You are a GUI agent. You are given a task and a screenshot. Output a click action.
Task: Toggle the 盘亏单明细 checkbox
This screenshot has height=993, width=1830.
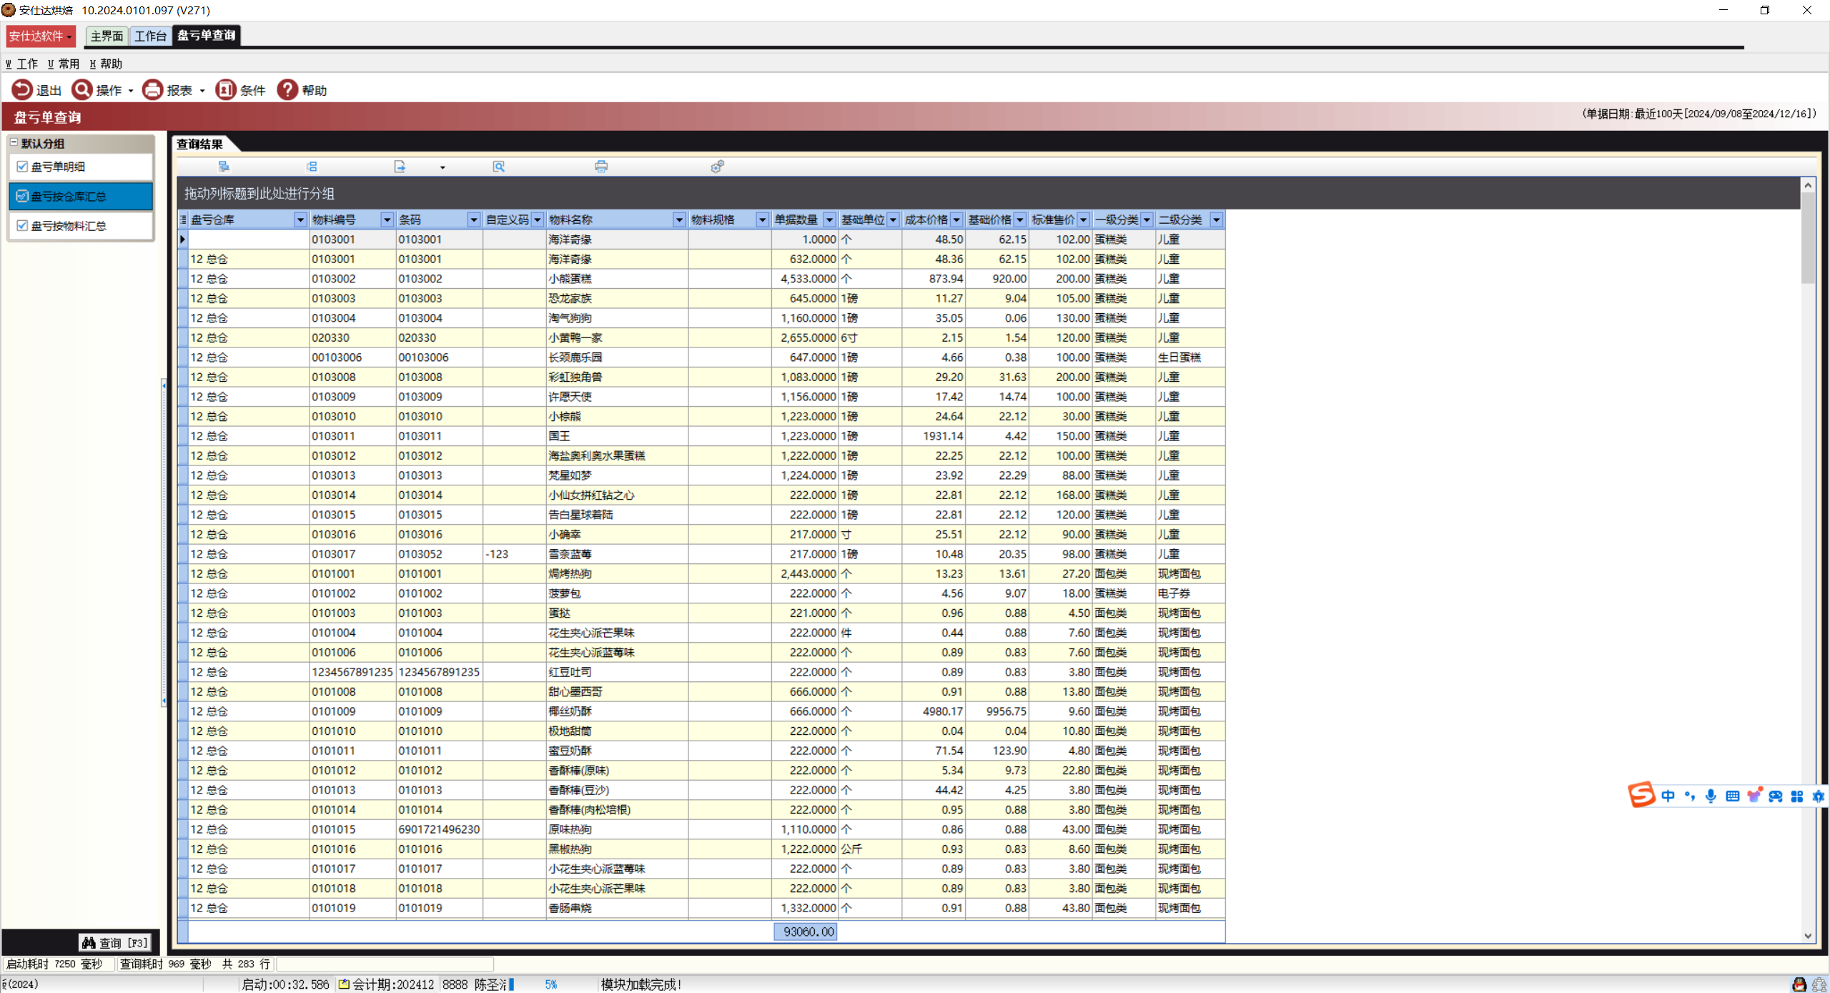[22, 167]
